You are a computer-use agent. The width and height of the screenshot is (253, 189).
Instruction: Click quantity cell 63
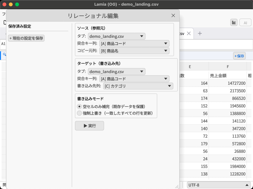pos(194,91)
